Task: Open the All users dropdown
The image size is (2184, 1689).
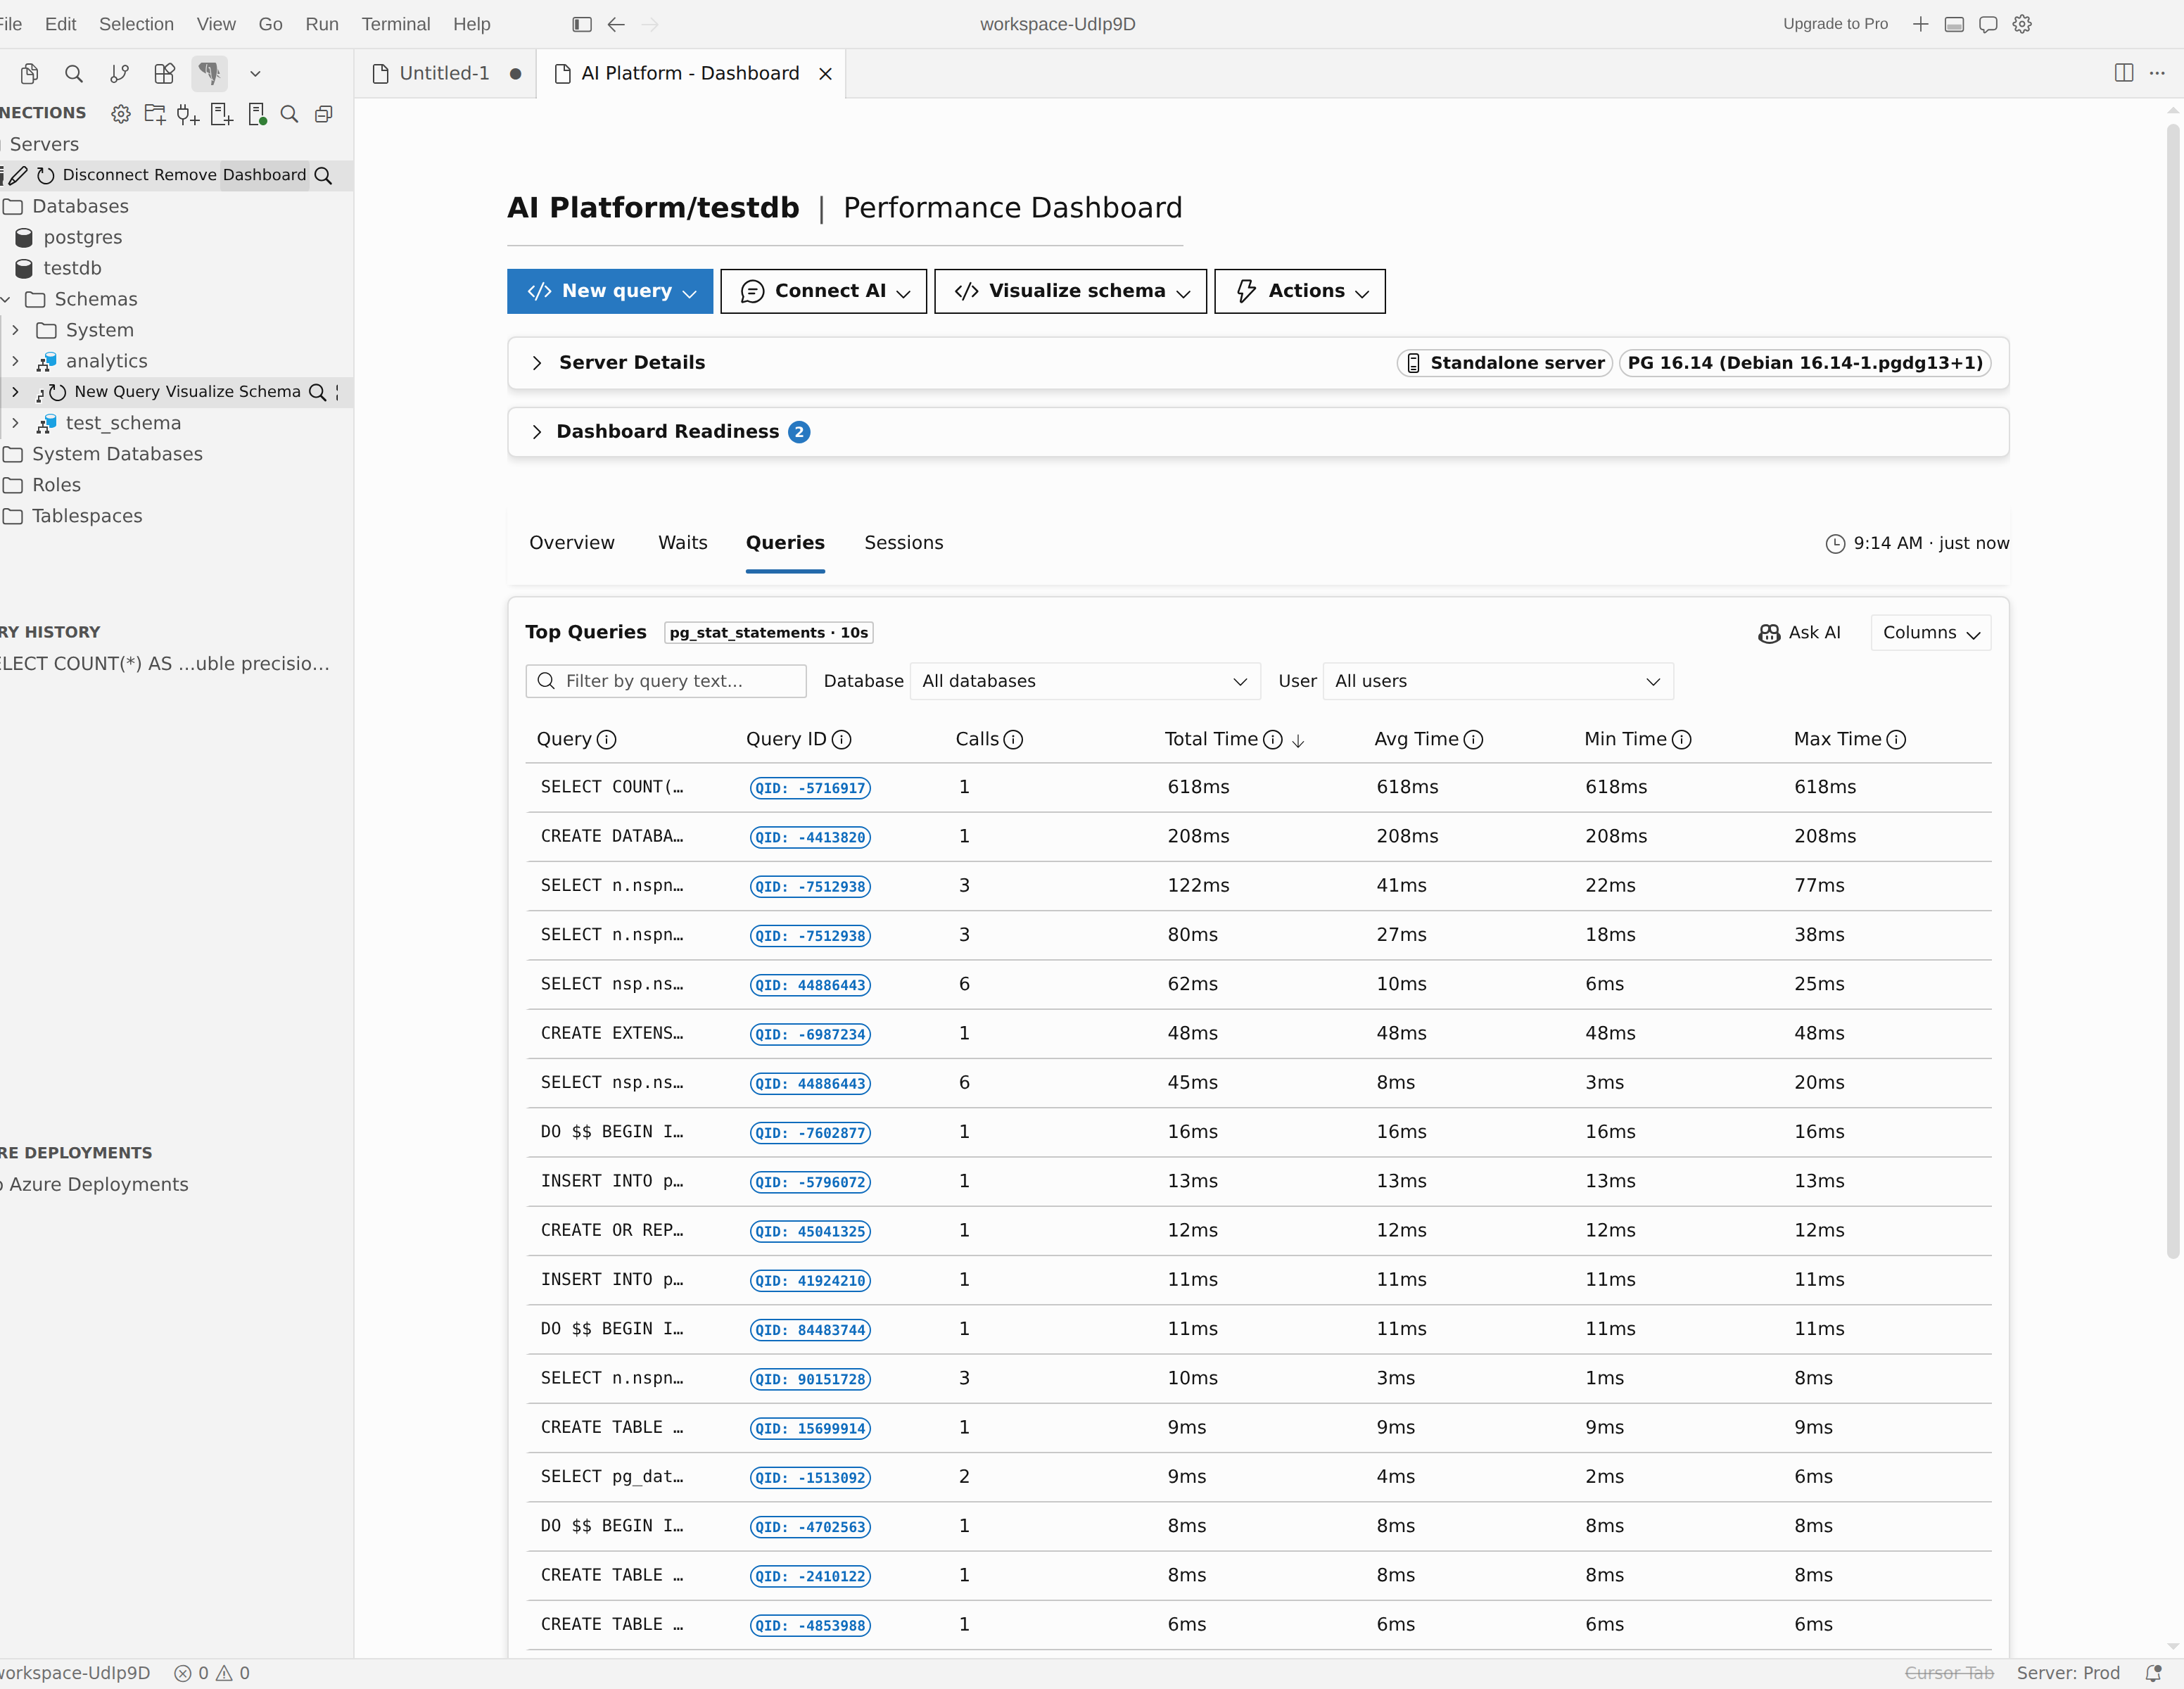Action: click(1498, 681)
